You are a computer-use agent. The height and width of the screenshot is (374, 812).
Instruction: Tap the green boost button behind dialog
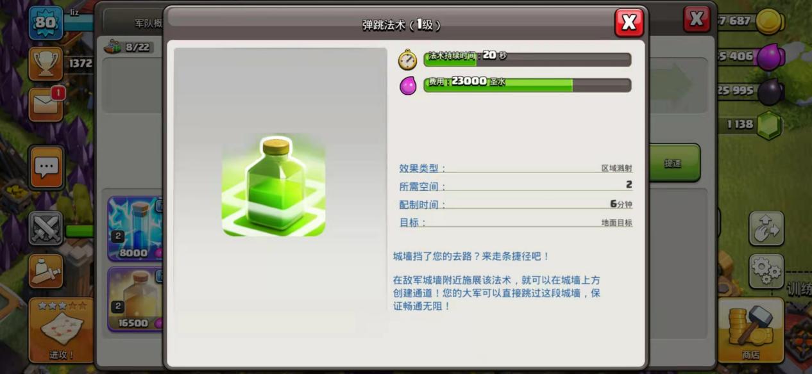tap(674, 163)
